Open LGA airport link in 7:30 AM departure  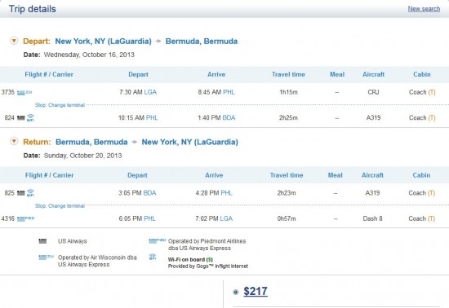pos(150,92)
